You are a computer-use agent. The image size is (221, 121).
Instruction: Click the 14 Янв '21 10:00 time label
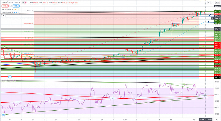[205, 119]
